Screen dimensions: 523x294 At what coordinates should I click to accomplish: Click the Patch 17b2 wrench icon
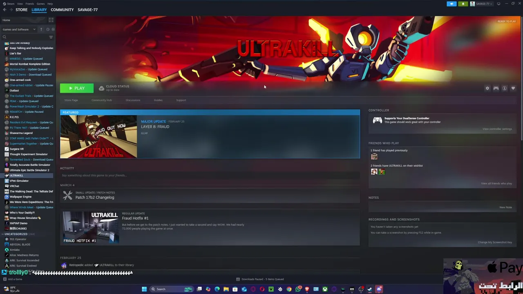click(67, 195)
